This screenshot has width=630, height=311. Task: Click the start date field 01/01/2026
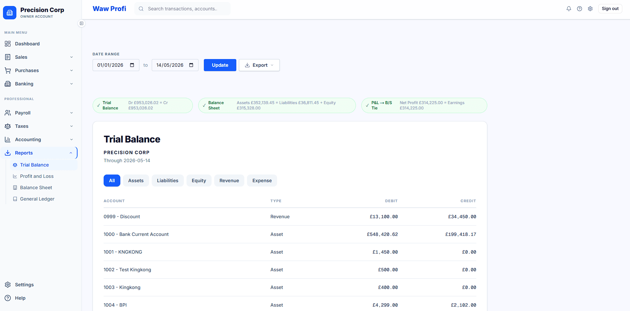pos(116,65)
